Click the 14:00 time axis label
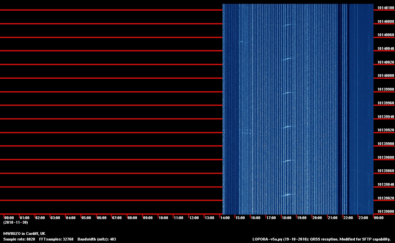Image resolution: width=395 pixels, height=243 pixels. point(225,218)
